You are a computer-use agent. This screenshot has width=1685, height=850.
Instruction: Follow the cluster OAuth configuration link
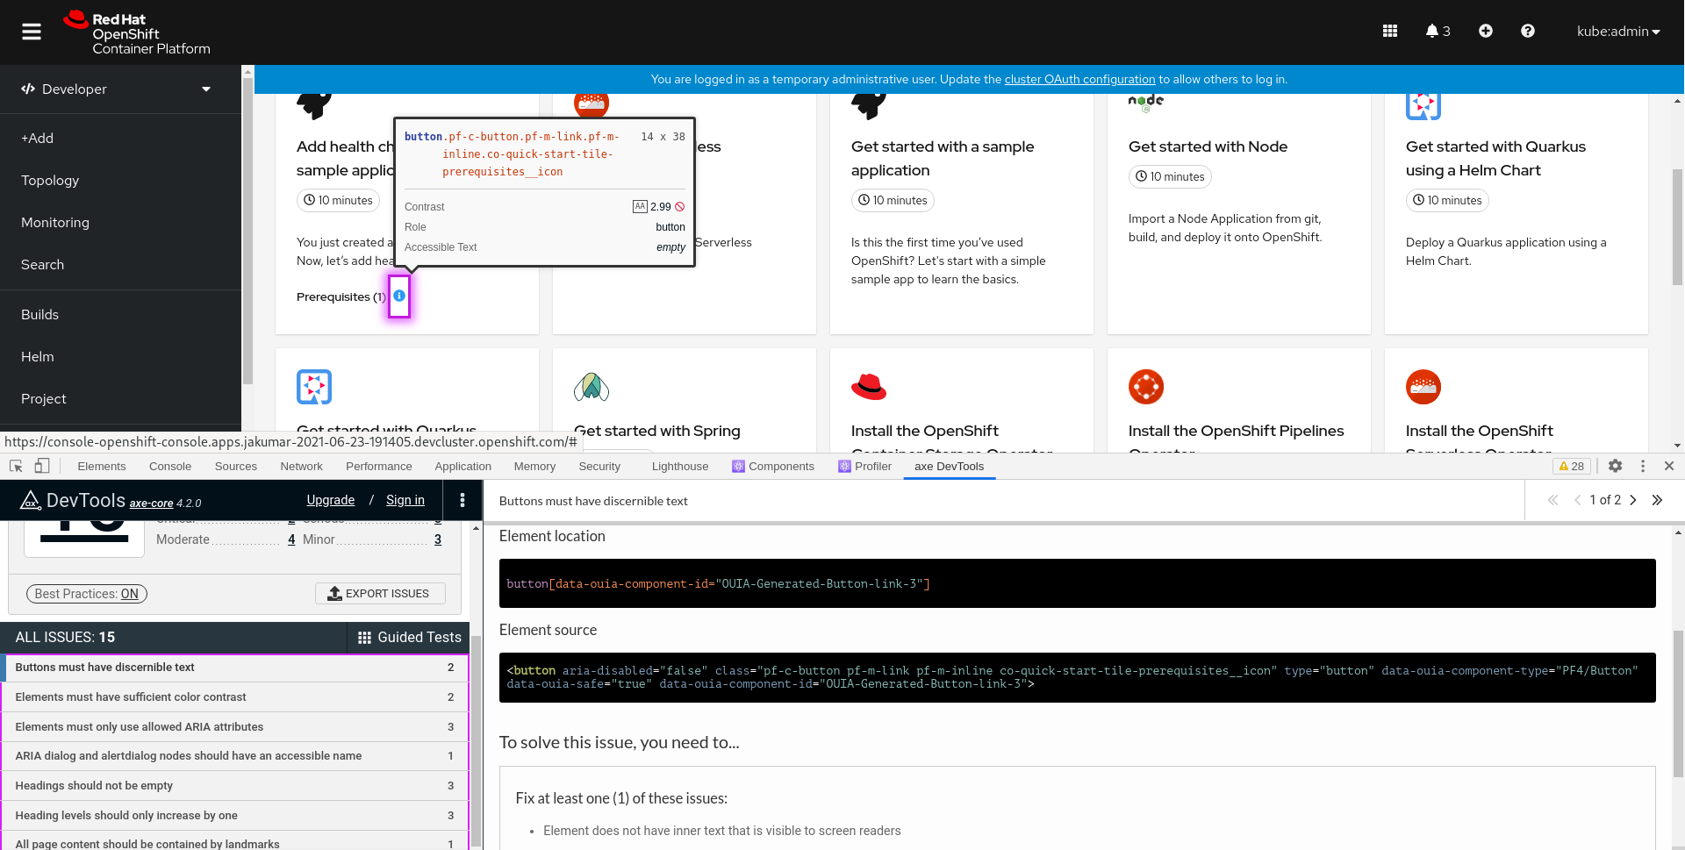[1079, 79]
